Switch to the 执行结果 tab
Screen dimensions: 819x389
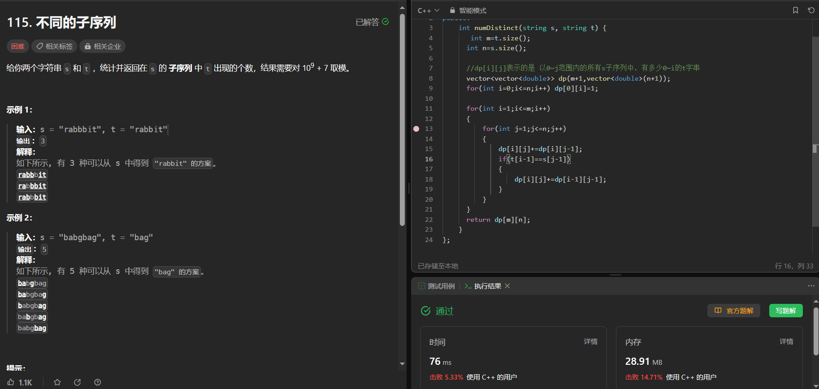coord(483,286)
